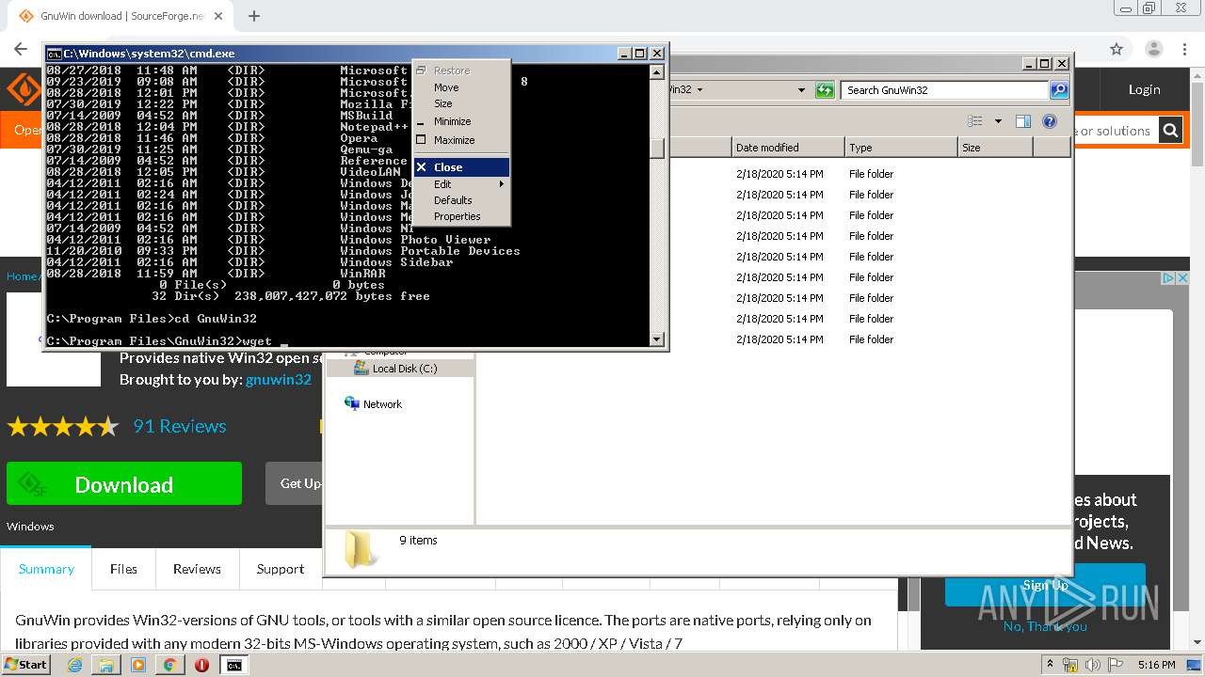Open the 91 Reviews link
The width and height of the screenshot is (1205, 677).
coord(180,426)
